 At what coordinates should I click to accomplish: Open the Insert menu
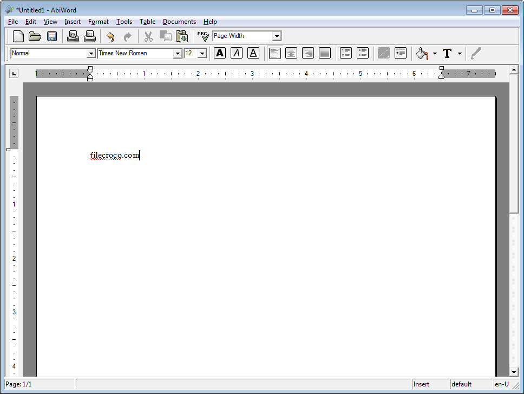click(73, 22)
